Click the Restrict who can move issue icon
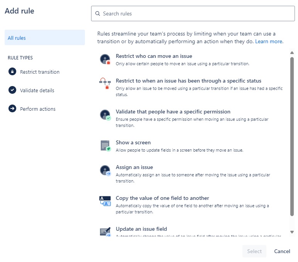Image resolution: width=298 pixels, height=262 pixels. pyautogui.click(x=105, y=59)
